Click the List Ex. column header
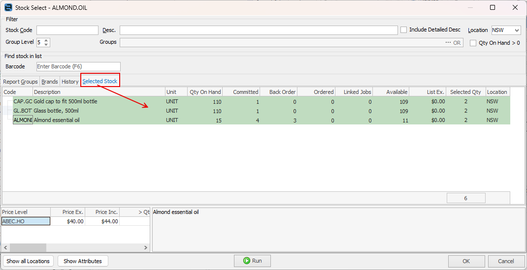The height and width of the screenshot is (270, 527). pos(428,92)
